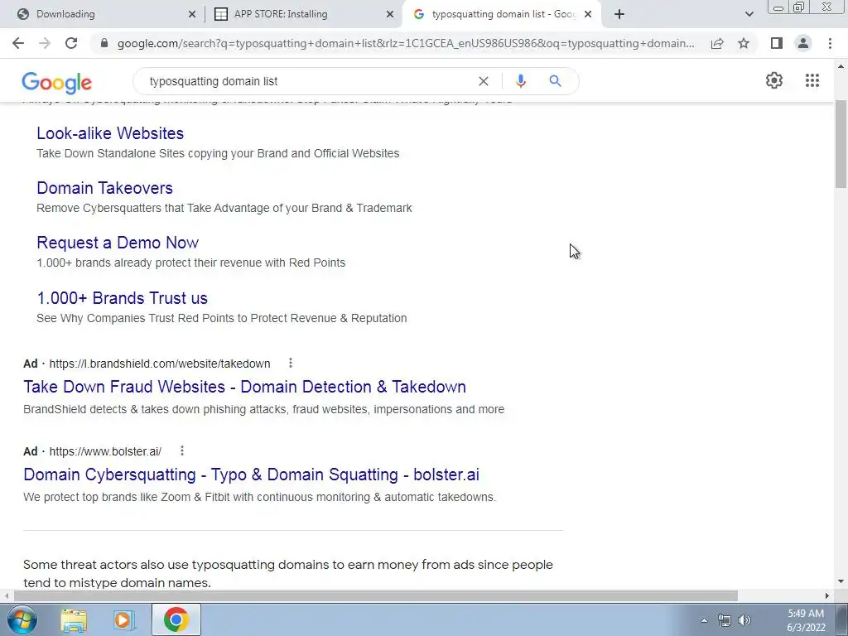
Task: Clear the search box with the X icon
Action: (x=484, y=81)
